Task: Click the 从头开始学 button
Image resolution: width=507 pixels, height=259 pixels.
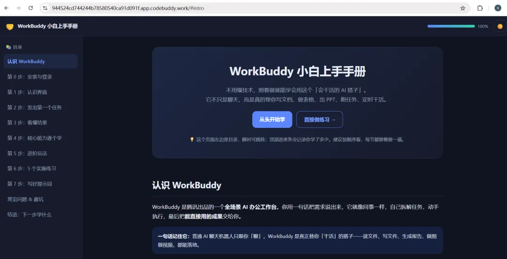Action: coord(272,119)
